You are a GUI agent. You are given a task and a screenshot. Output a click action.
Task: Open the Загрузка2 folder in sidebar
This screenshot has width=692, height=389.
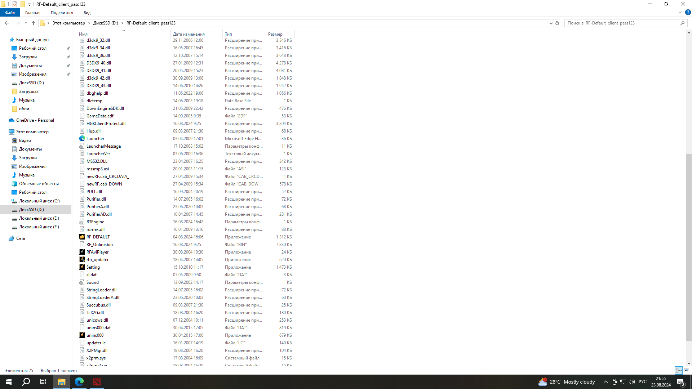click(x=29, y=91)
